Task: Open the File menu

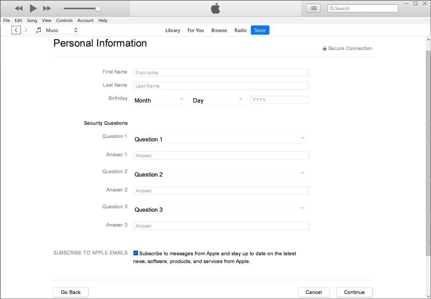Action: 6,20
